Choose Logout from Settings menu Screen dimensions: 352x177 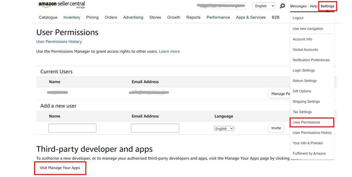pyautogui.click(x=298, y=18)
